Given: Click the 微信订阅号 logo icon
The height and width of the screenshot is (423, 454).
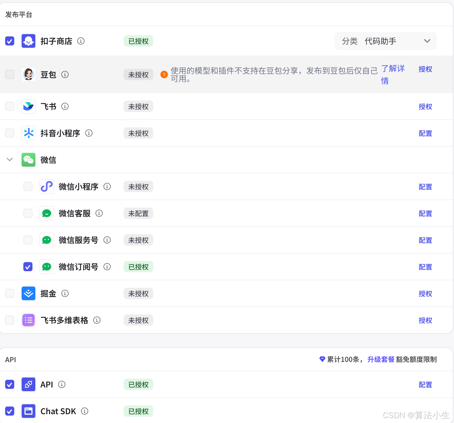Looking at the screenshot, I should coord(47,267).
